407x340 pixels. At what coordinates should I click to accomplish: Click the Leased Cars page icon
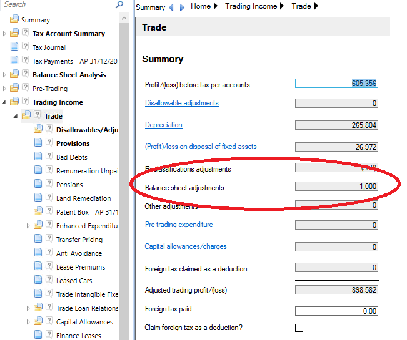point(38,279)
